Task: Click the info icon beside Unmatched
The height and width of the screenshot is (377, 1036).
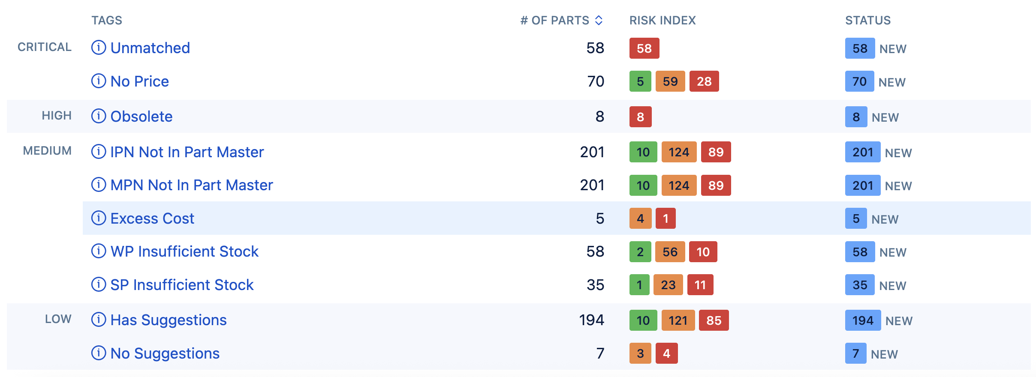Action: (99, 48)
